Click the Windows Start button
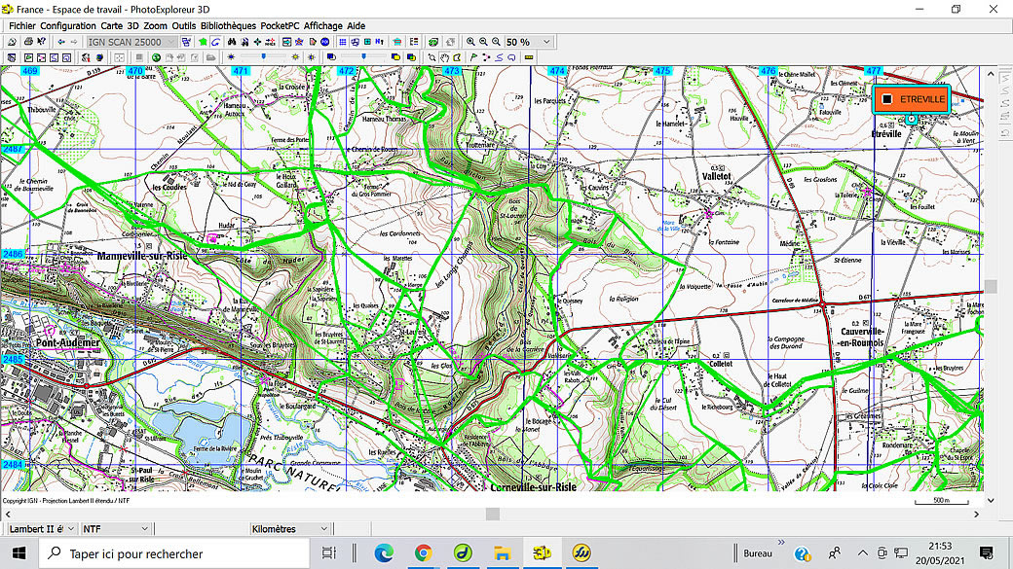 click(x=19, y=553)
